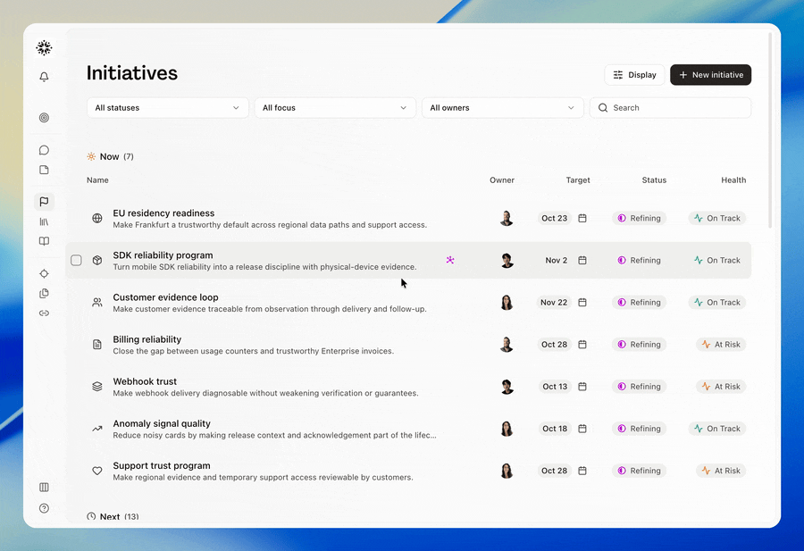Click the cube icon for SDK reliability program
This screenshot has width=804, height=551.
[x=96, y=261]
